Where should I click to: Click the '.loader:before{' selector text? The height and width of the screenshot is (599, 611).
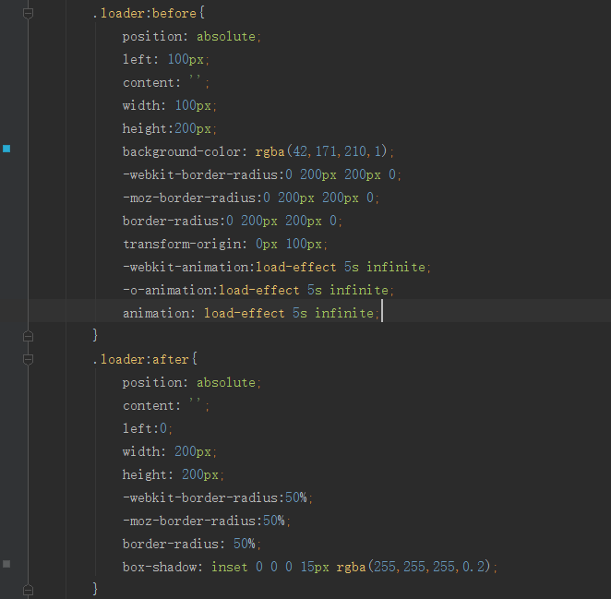click(x=149, y=14)
